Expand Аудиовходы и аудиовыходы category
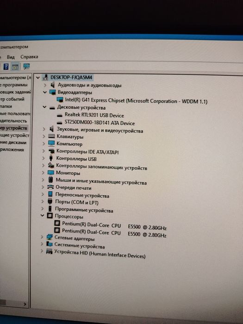 pos(45,85)
